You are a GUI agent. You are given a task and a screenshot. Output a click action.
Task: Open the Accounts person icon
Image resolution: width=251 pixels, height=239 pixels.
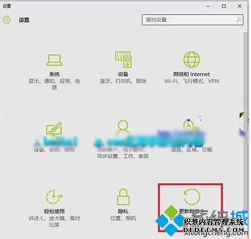click(x=123, y=126)
